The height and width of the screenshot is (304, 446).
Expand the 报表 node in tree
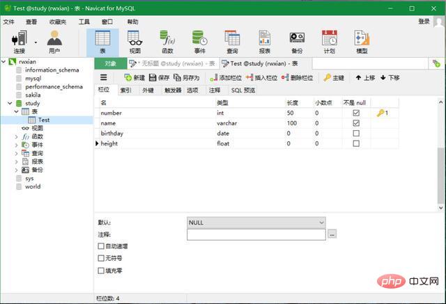pos(17,162)
